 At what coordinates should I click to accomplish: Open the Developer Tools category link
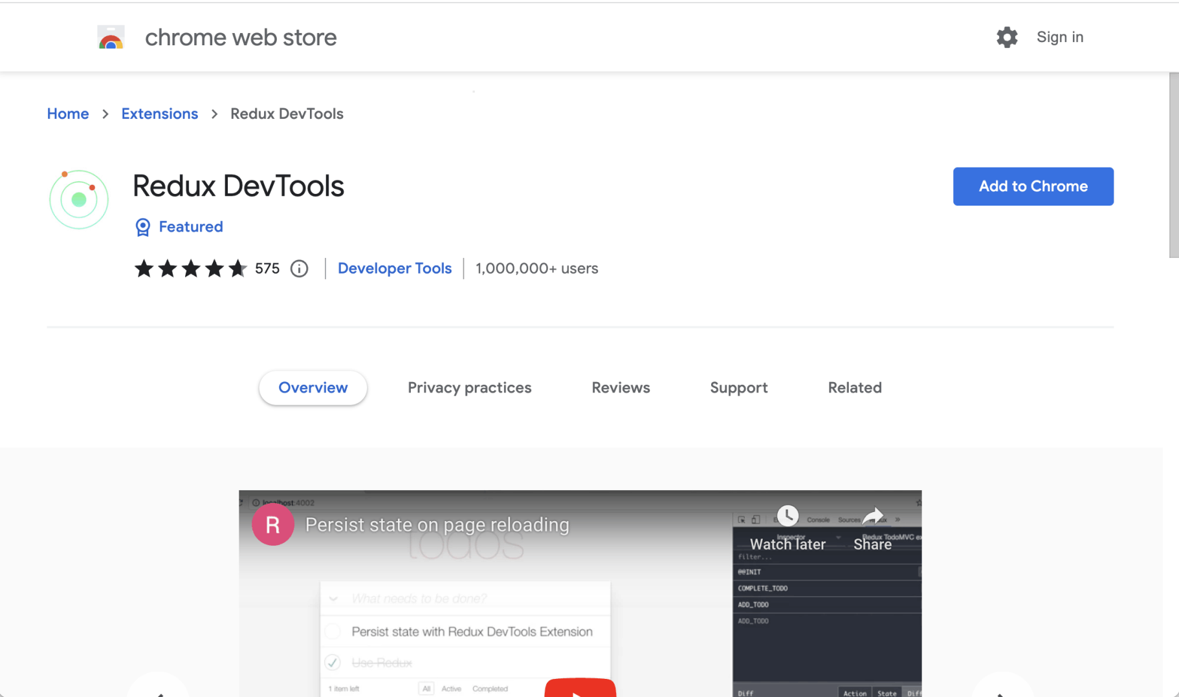coord(395,268)
